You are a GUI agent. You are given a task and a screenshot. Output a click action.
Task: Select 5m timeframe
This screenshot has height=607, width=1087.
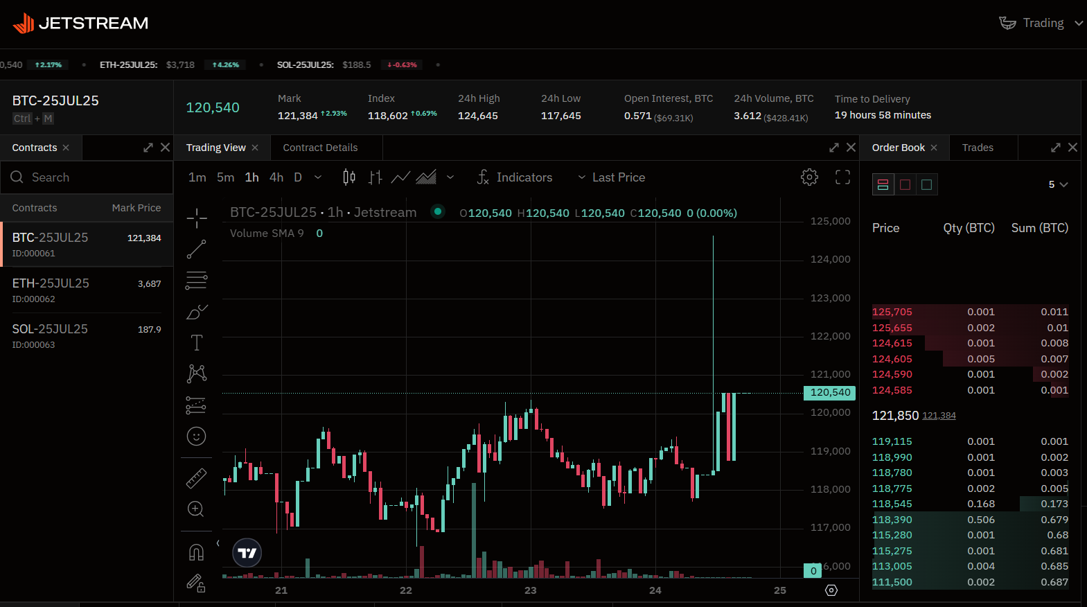[x=226, y=177]
